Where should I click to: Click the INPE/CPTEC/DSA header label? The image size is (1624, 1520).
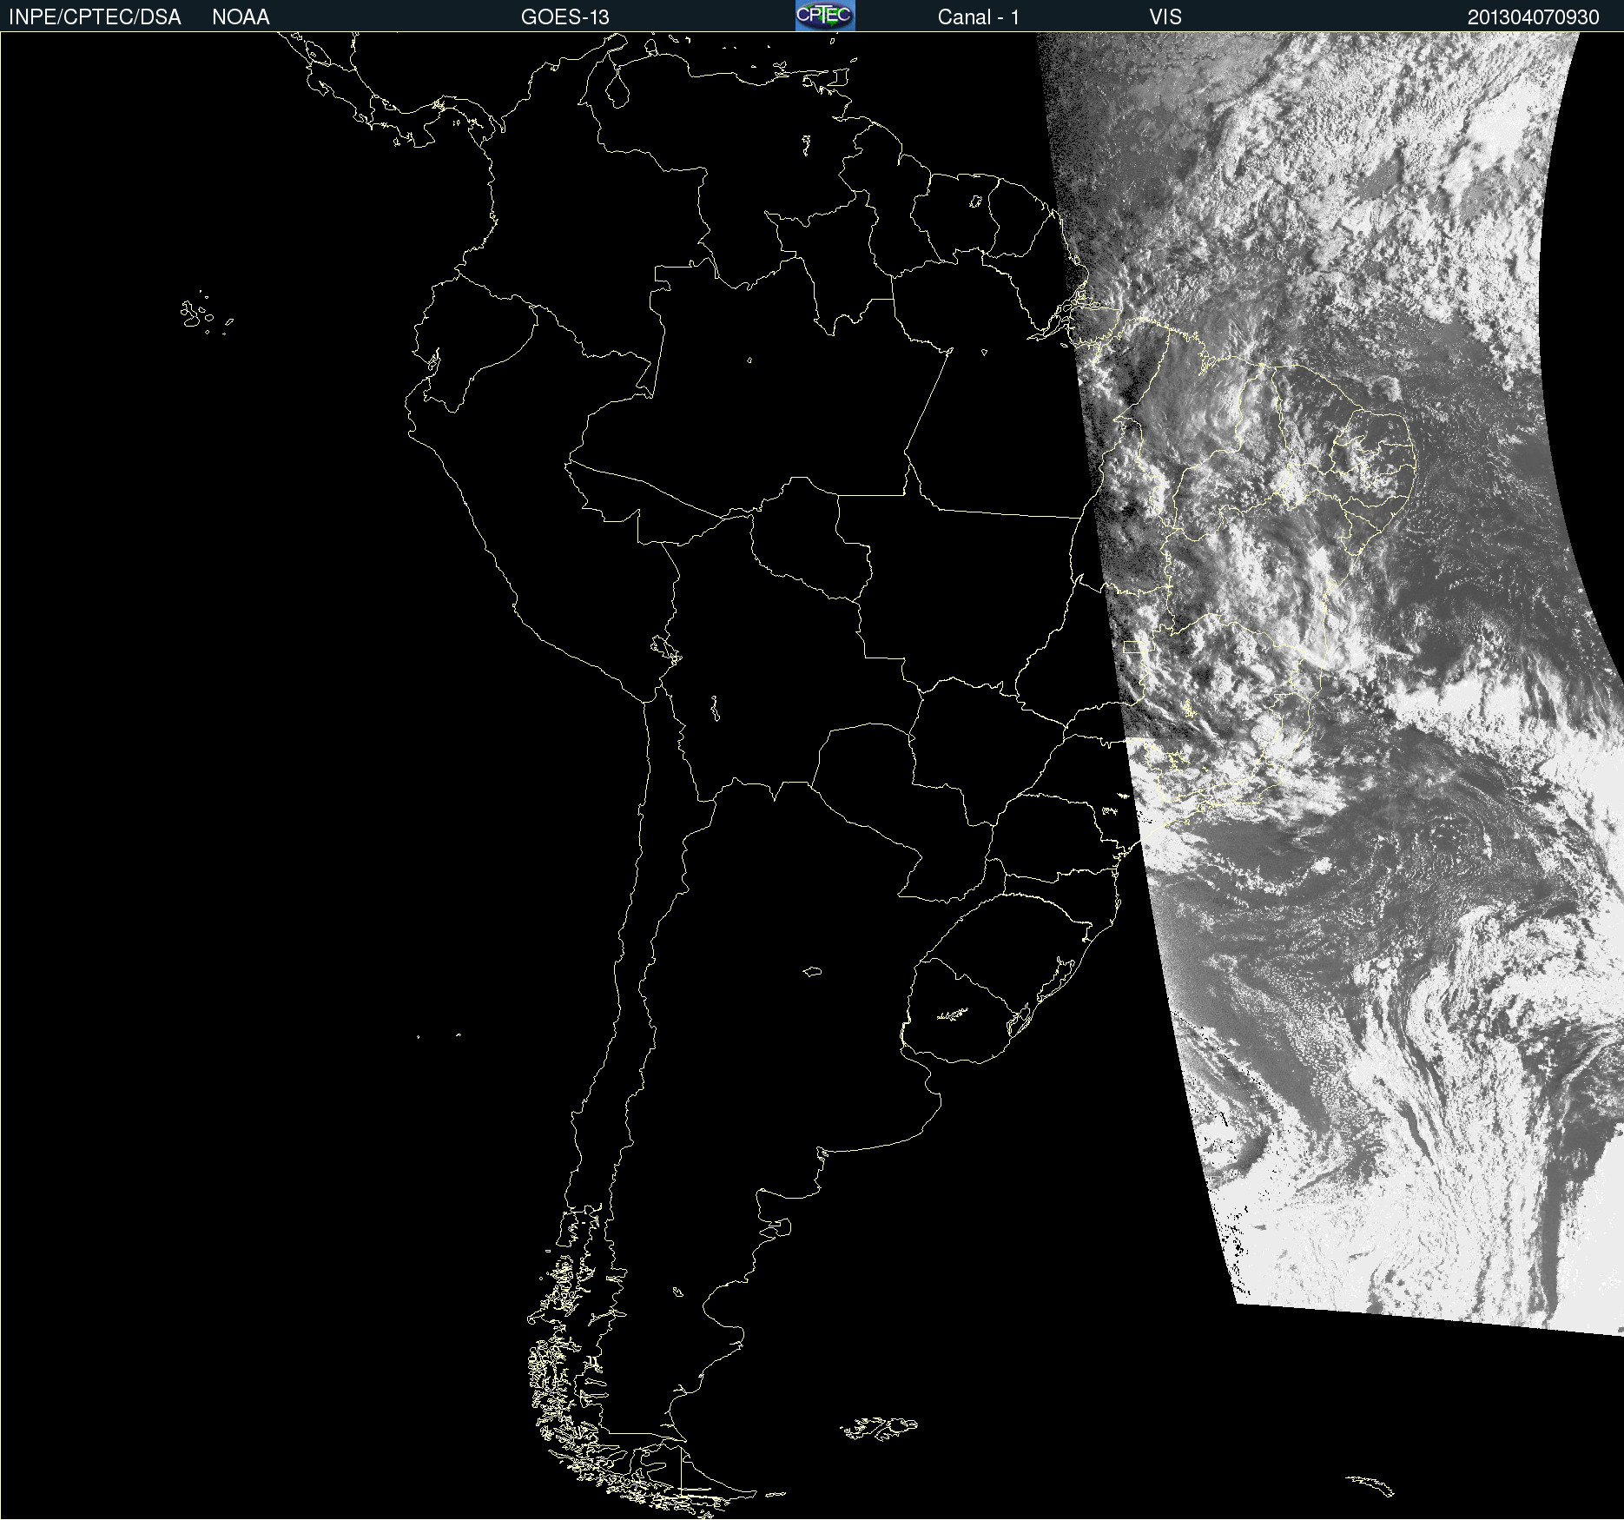(x=95, y=17)
